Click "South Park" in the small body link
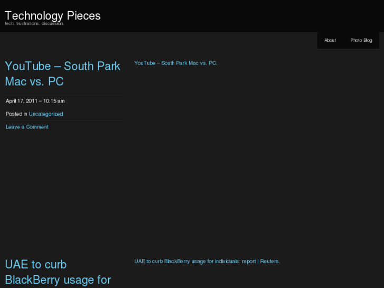The width and height of the screenshot is (384, 288). point(174,63)
